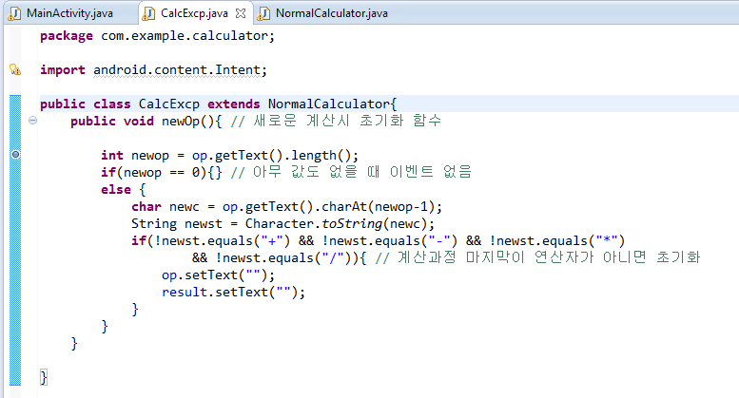
Task: Click the '!newst.equals("/")' condition
Action: pos(283,257)
